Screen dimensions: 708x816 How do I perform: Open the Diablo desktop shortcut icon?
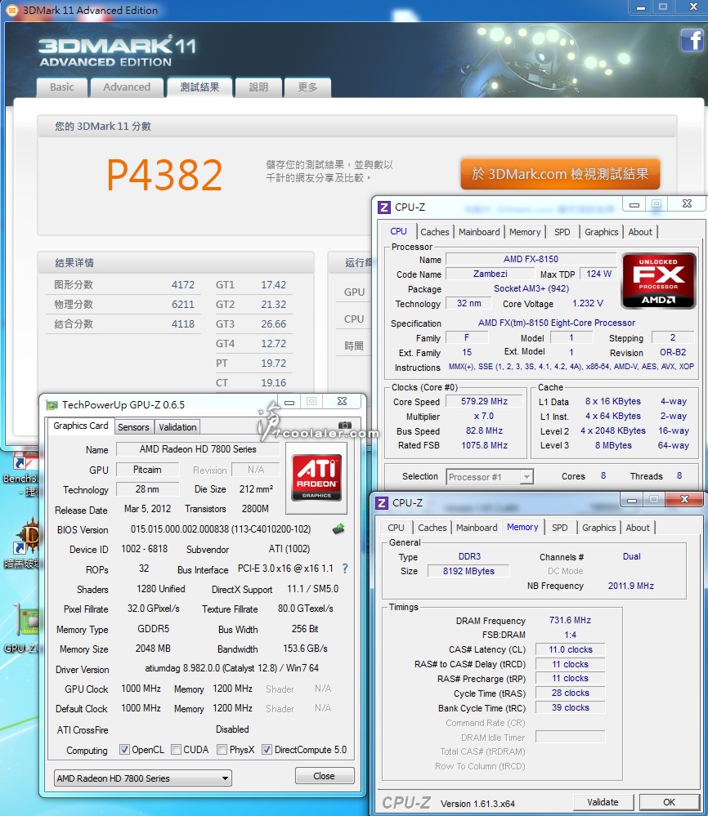26,537
